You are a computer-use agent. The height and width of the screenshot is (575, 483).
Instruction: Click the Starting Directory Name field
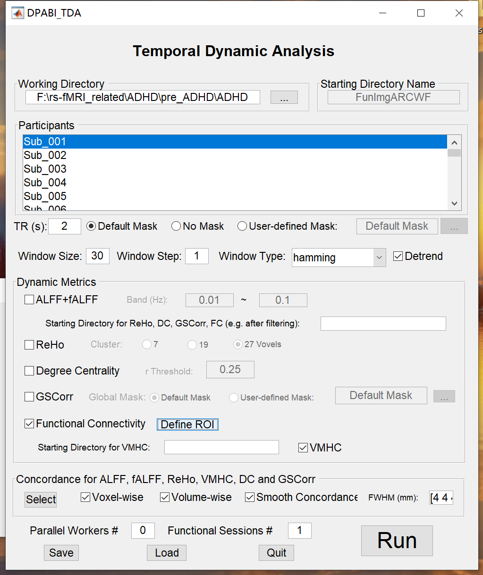click(x=394, y=97)
